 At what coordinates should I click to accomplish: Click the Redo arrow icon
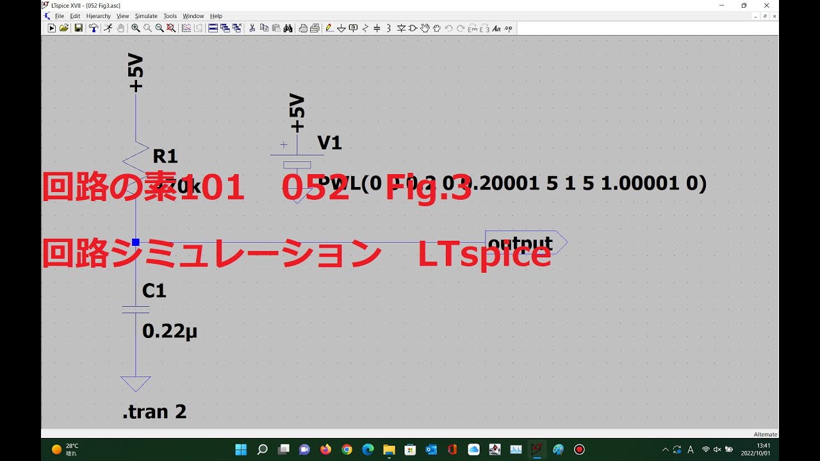[x=460, y=28]
